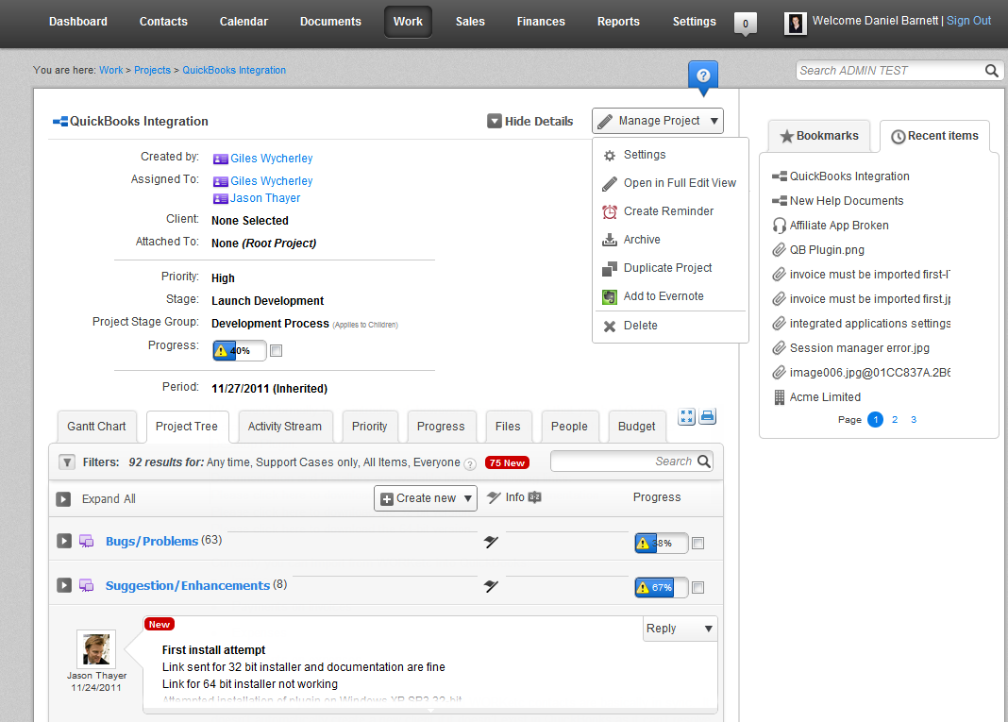This screenshot has width=1008, height=722.
Task: Select the Bookmarks tab in the sidebar
Action: click(x=819, y=136)
